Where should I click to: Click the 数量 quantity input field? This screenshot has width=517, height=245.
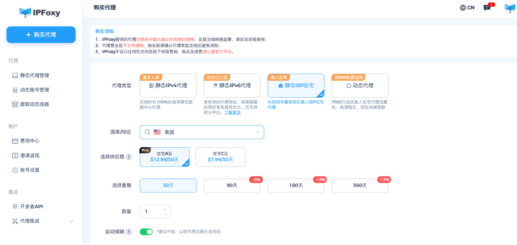point(151,211)
